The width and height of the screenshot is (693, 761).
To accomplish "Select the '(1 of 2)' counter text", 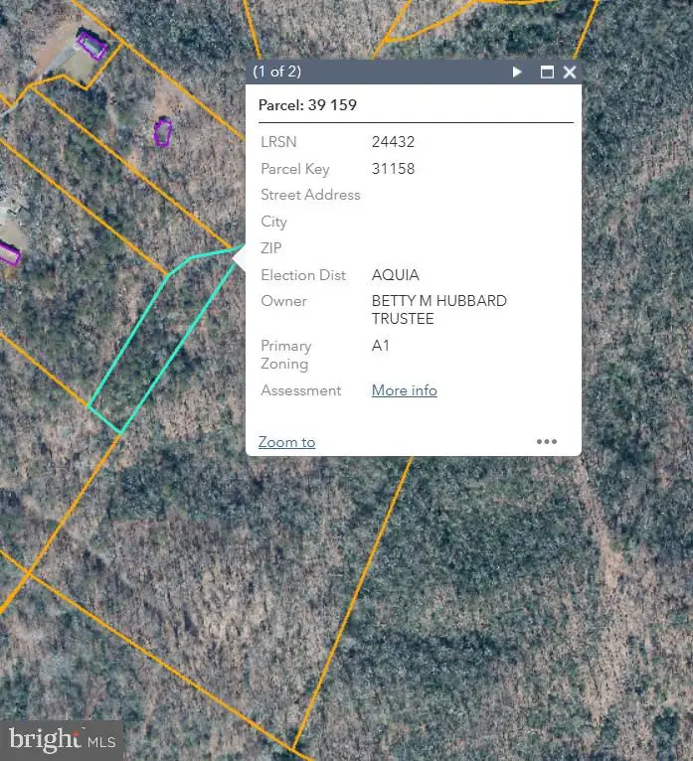I will [276, 72].
